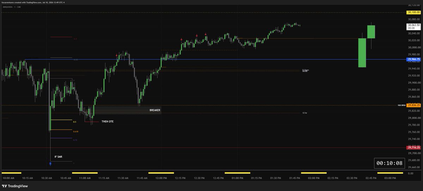
Task: Click the blue 29,966.75 price label
Action: 413,60
